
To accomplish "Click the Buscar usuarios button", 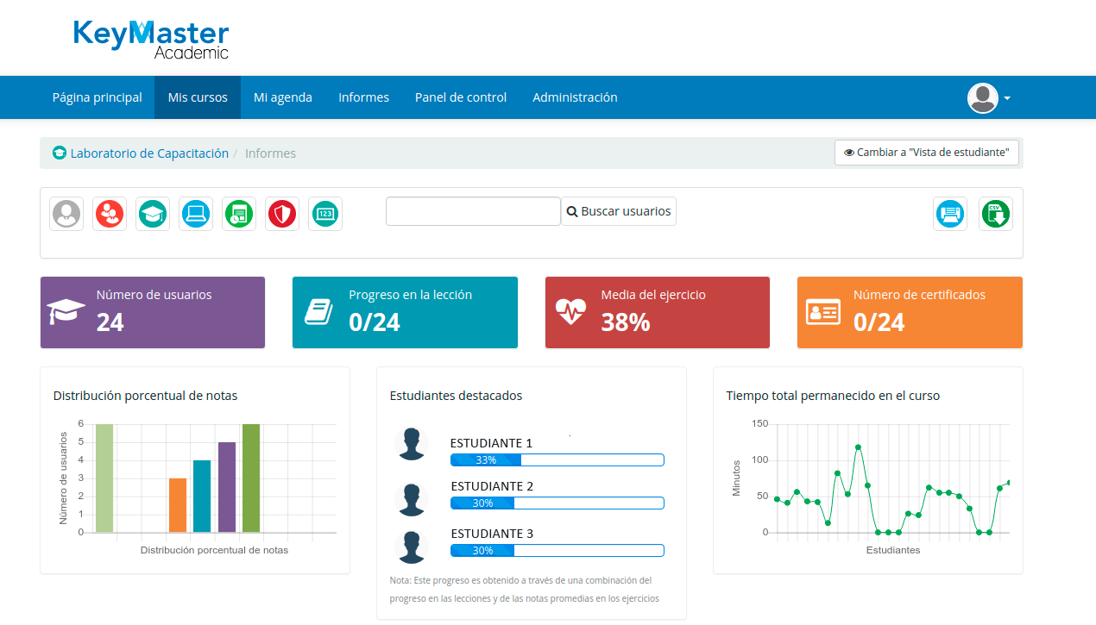I will pos(618,211).
